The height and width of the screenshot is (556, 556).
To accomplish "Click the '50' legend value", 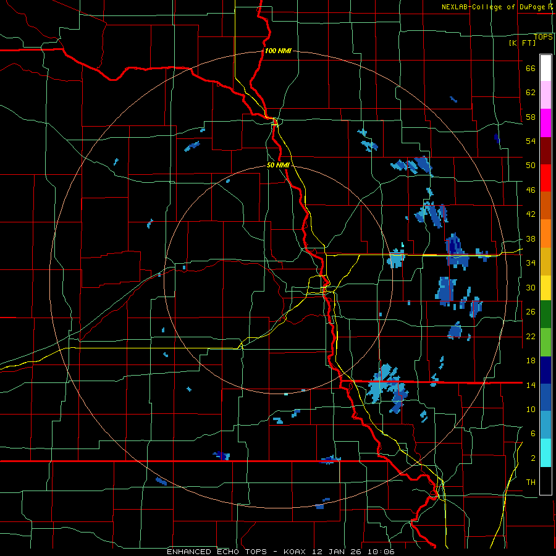I will (531, 165).
